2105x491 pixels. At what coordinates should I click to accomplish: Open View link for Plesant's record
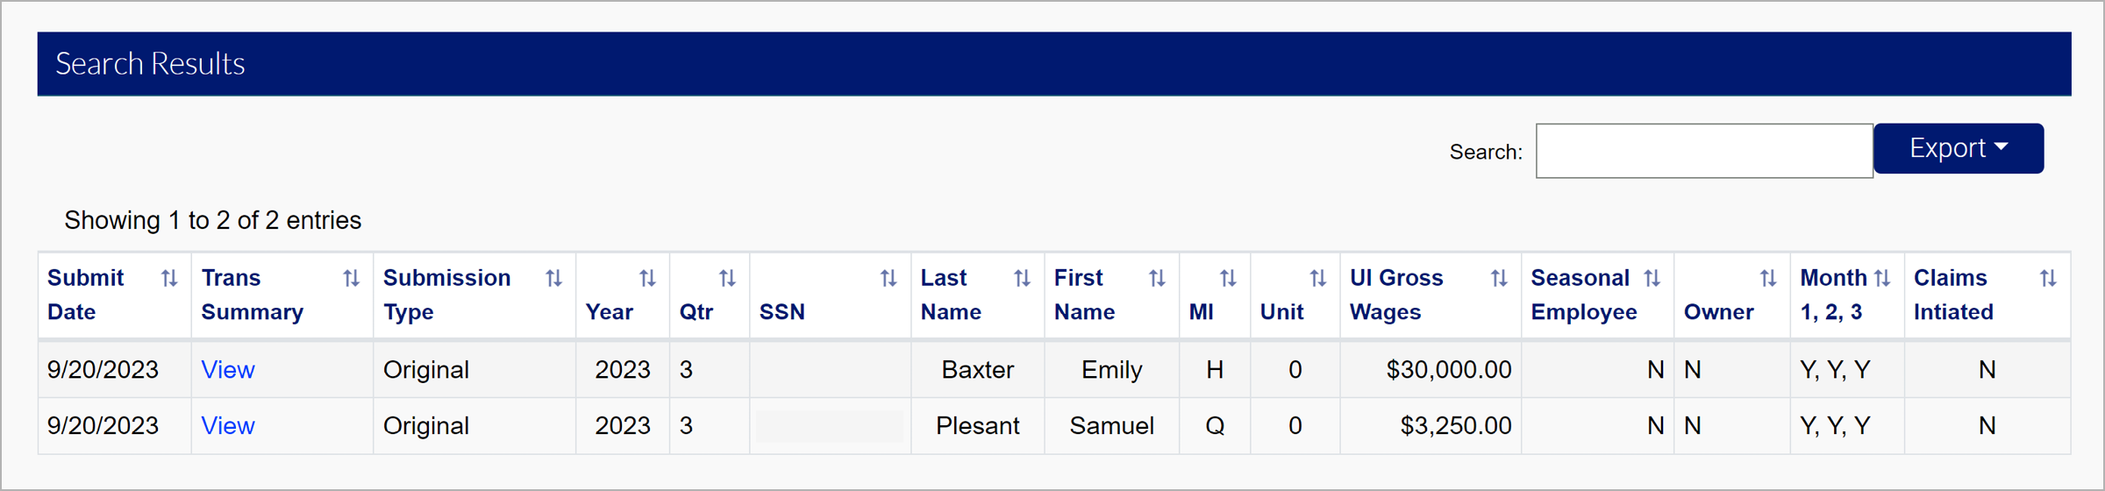228,426
